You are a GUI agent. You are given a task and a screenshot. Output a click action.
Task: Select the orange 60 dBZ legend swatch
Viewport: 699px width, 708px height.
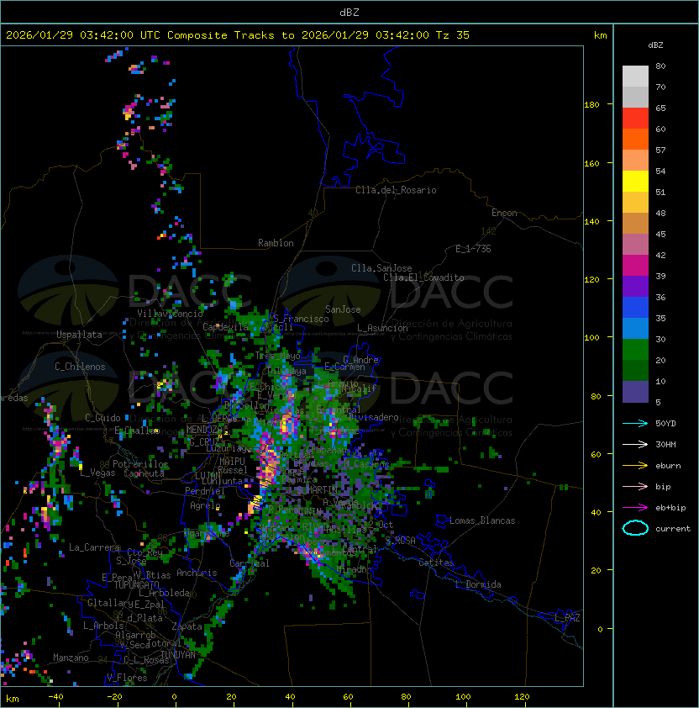[635, 139]
